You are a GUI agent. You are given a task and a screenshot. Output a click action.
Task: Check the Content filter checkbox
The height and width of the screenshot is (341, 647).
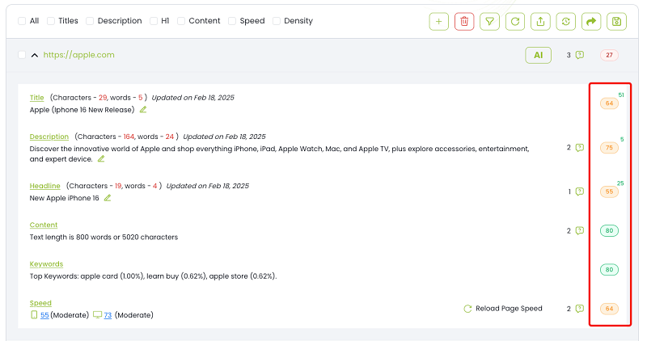(181, 21)
